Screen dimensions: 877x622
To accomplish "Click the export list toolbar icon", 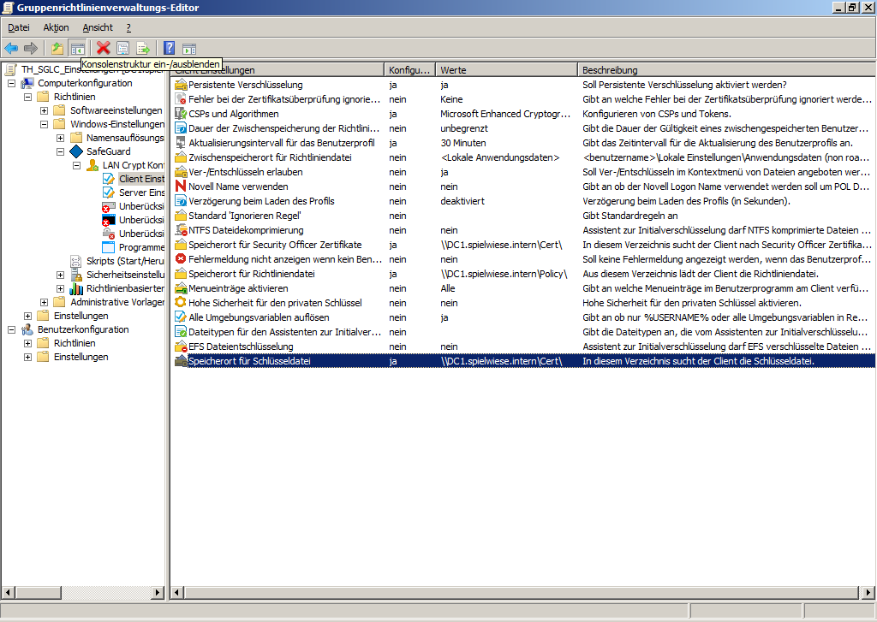I will click(x=143, y=48).
